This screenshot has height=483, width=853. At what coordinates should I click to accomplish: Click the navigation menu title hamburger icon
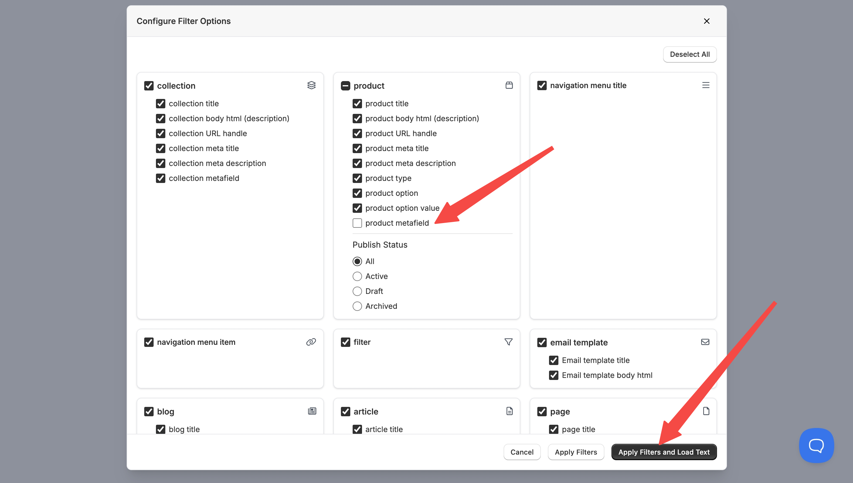pyautogui.click(x=706, y=85)
